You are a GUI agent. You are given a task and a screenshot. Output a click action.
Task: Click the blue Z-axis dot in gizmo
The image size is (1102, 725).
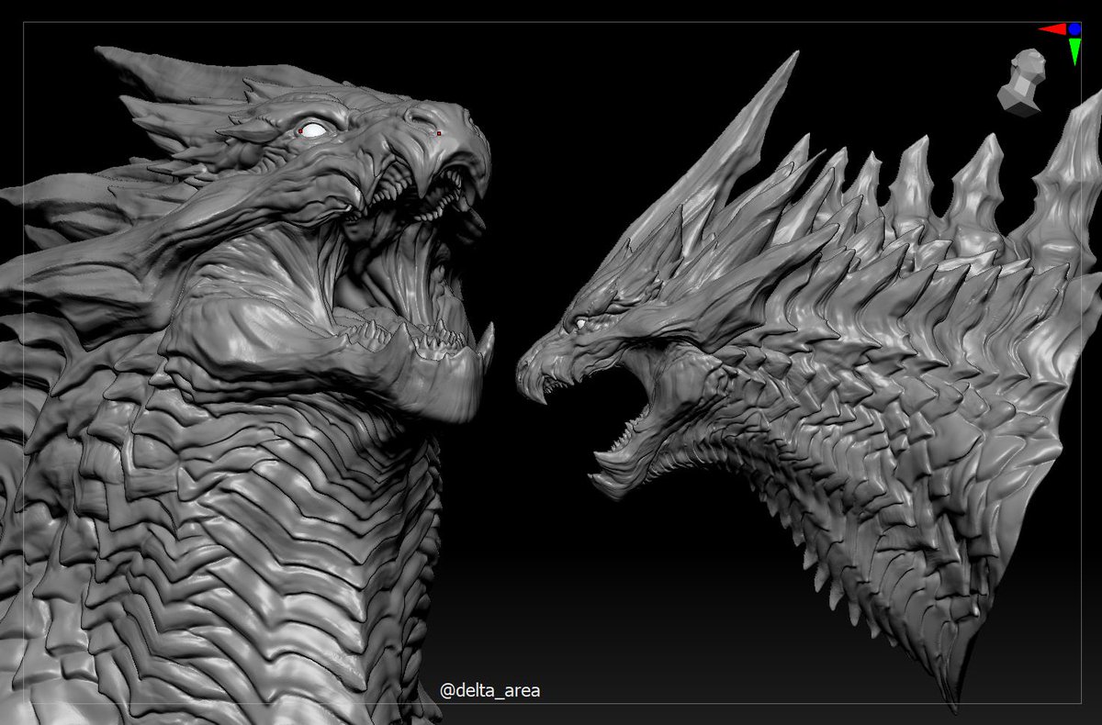coord(1074,29)
